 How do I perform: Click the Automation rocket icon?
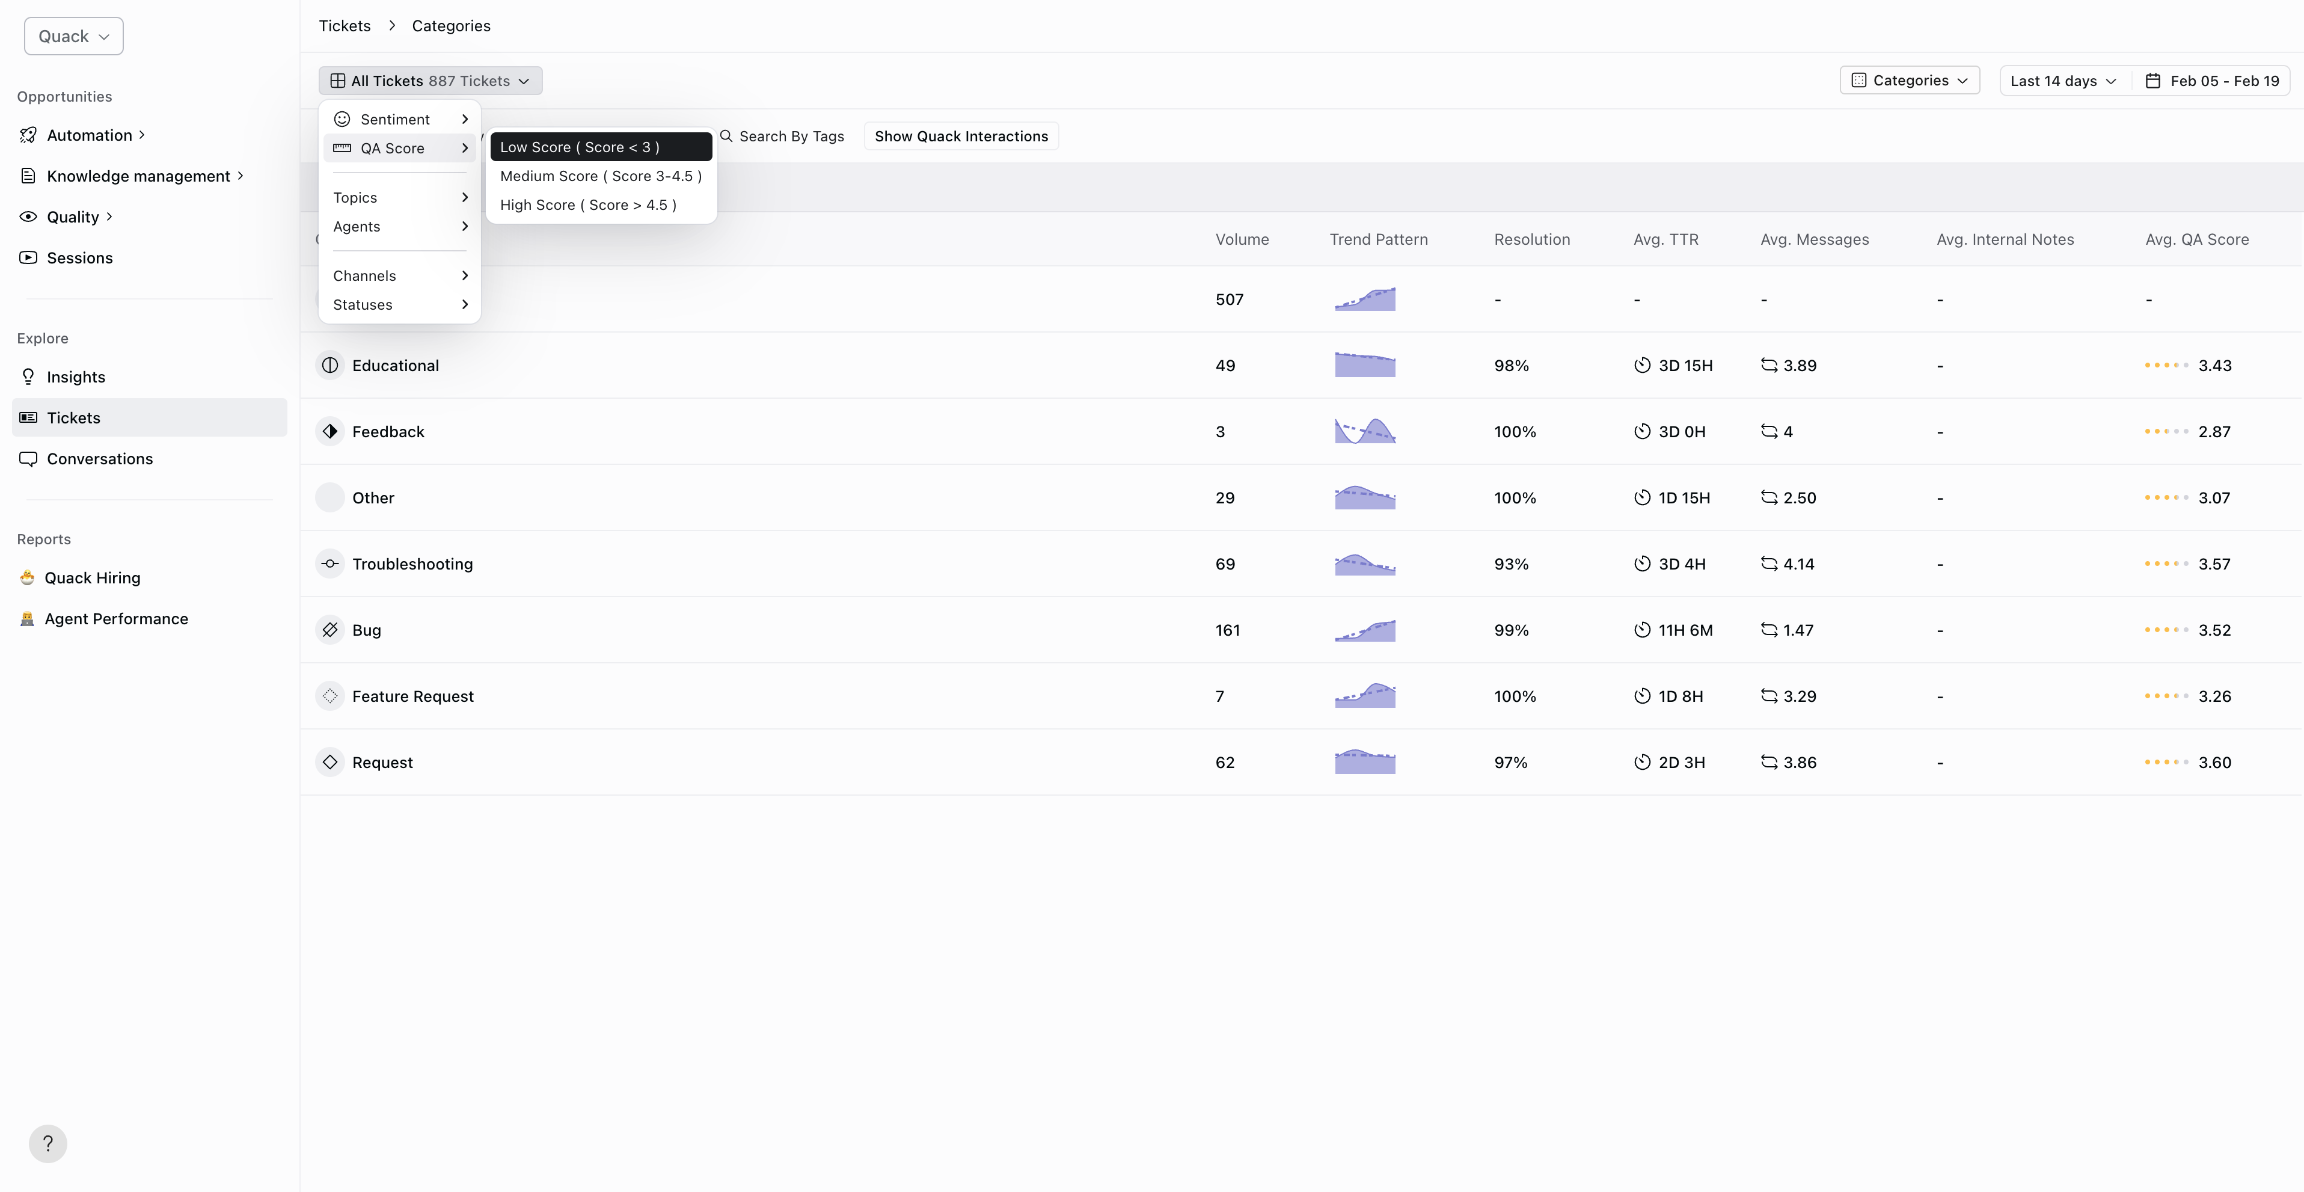coord(29,135)
